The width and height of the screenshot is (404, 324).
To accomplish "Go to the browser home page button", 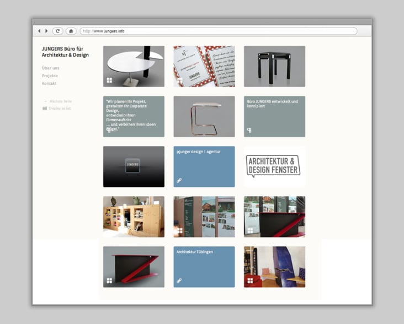I will [x=71, y=31].
